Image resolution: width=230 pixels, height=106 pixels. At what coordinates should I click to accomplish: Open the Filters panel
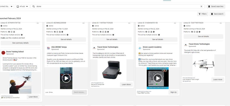203,14
